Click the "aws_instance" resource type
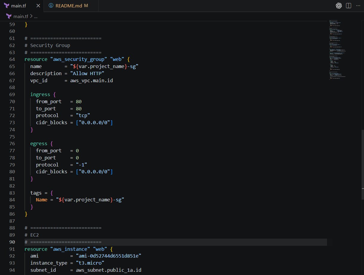Screen dimensions: 364x275 coord(70,249)
